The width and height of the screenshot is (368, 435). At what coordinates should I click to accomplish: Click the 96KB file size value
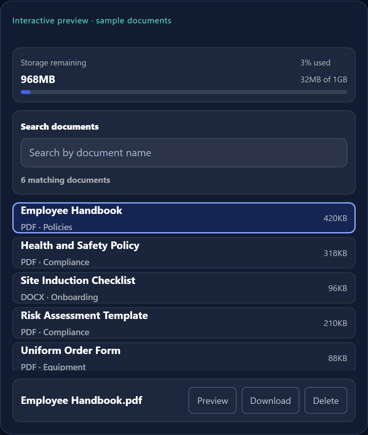click(338, 288)
